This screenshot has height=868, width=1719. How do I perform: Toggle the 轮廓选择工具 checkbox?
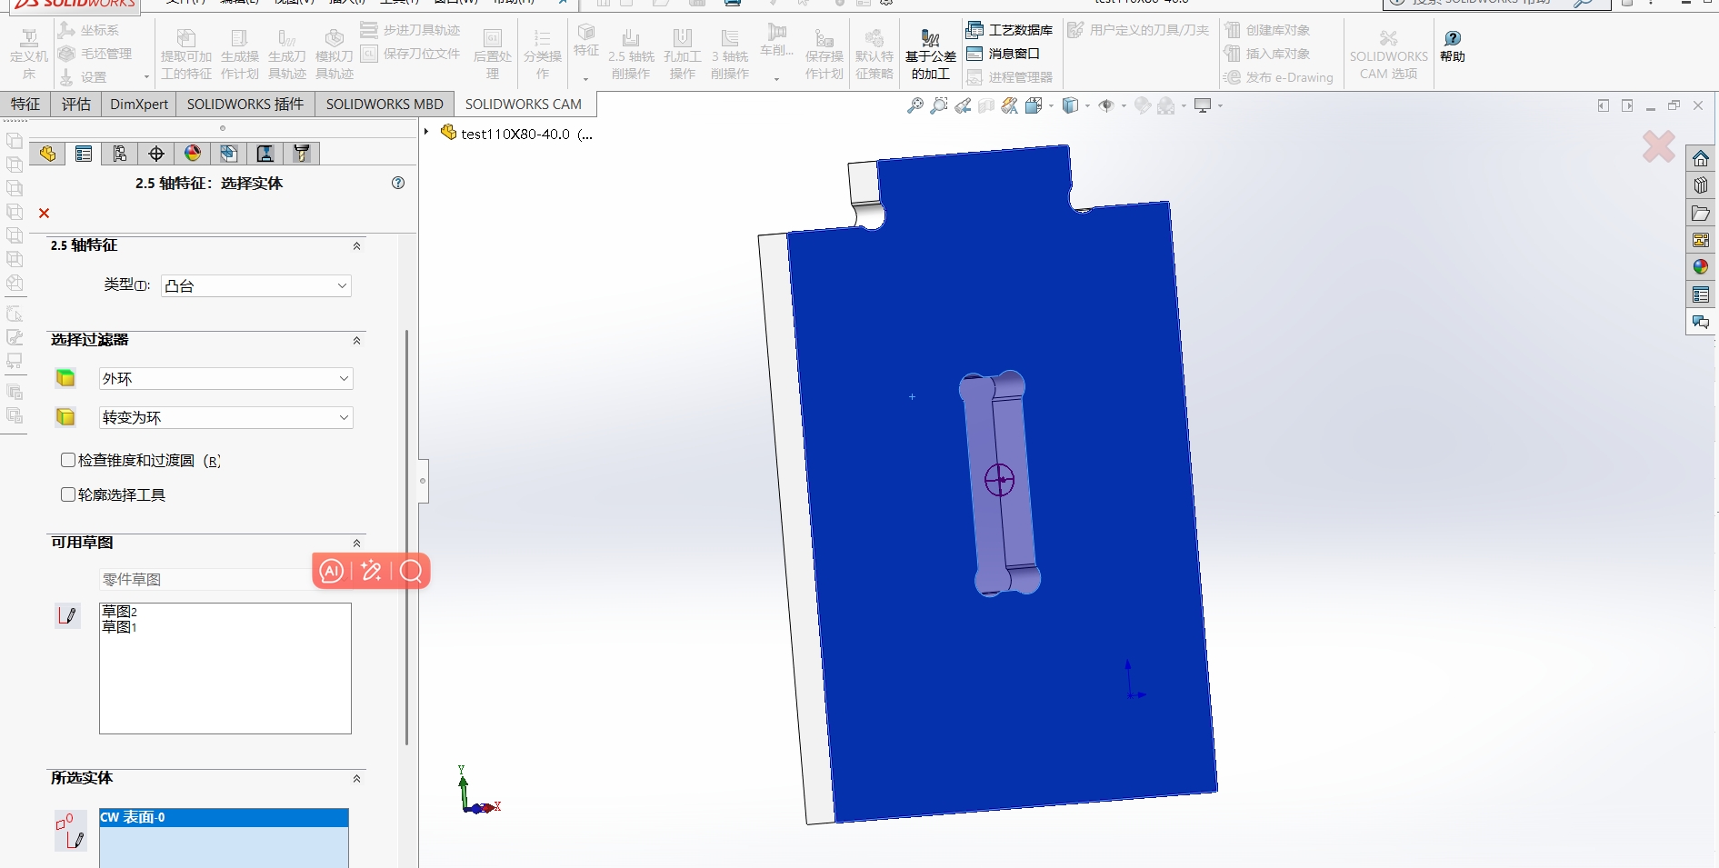coord(68,494)
